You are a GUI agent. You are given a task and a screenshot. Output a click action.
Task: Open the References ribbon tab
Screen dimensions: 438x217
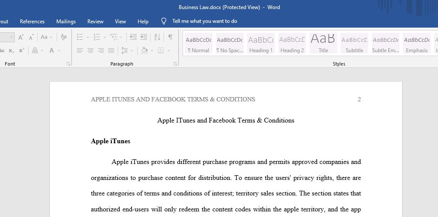coord(32,22)
